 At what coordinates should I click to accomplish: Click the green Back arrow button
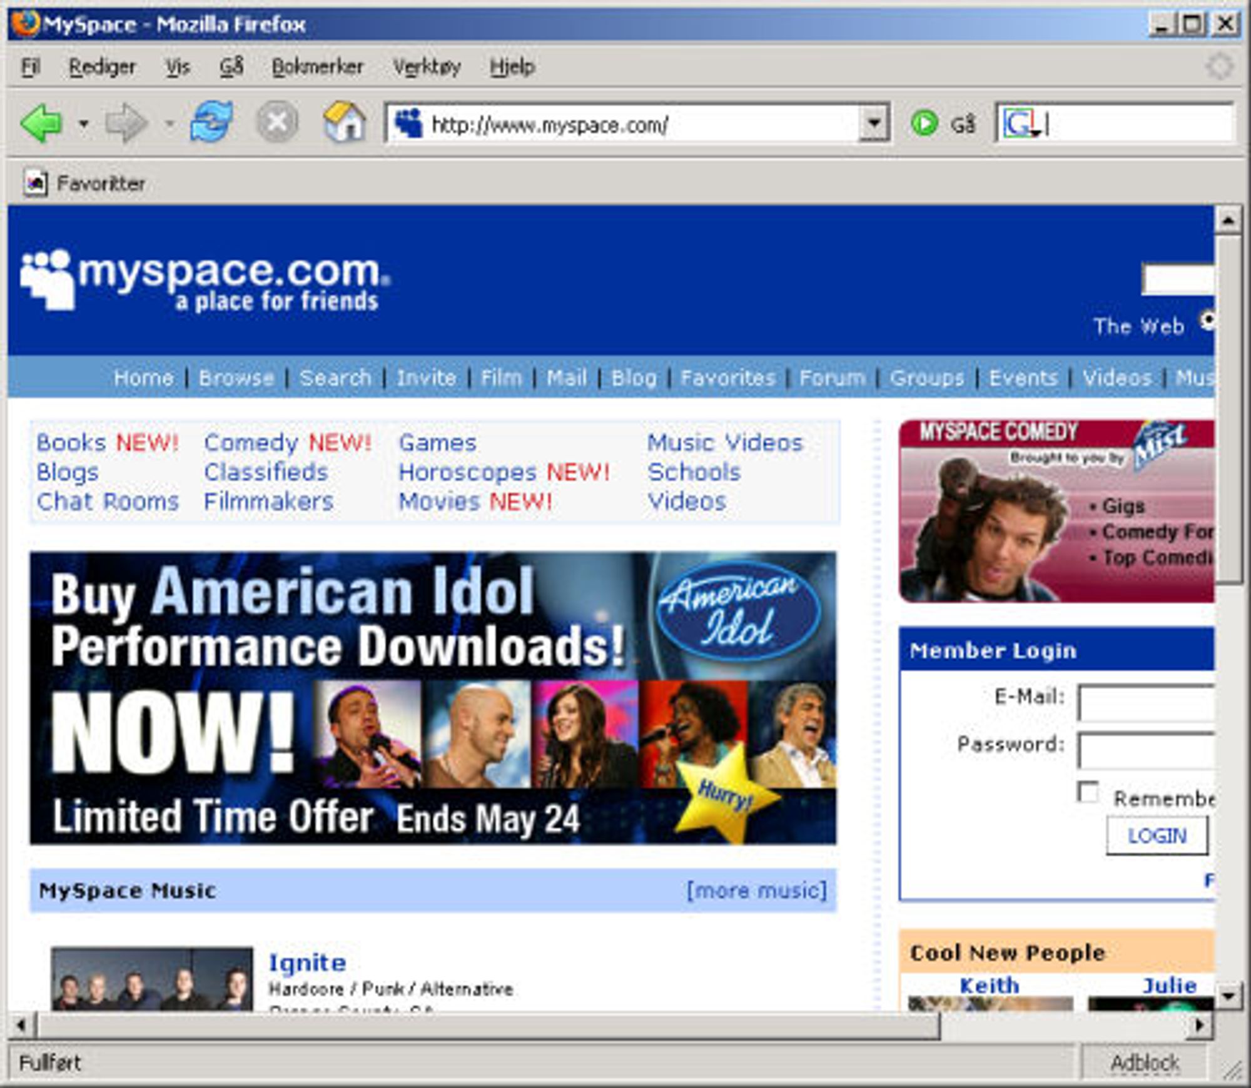pos(41,123)
